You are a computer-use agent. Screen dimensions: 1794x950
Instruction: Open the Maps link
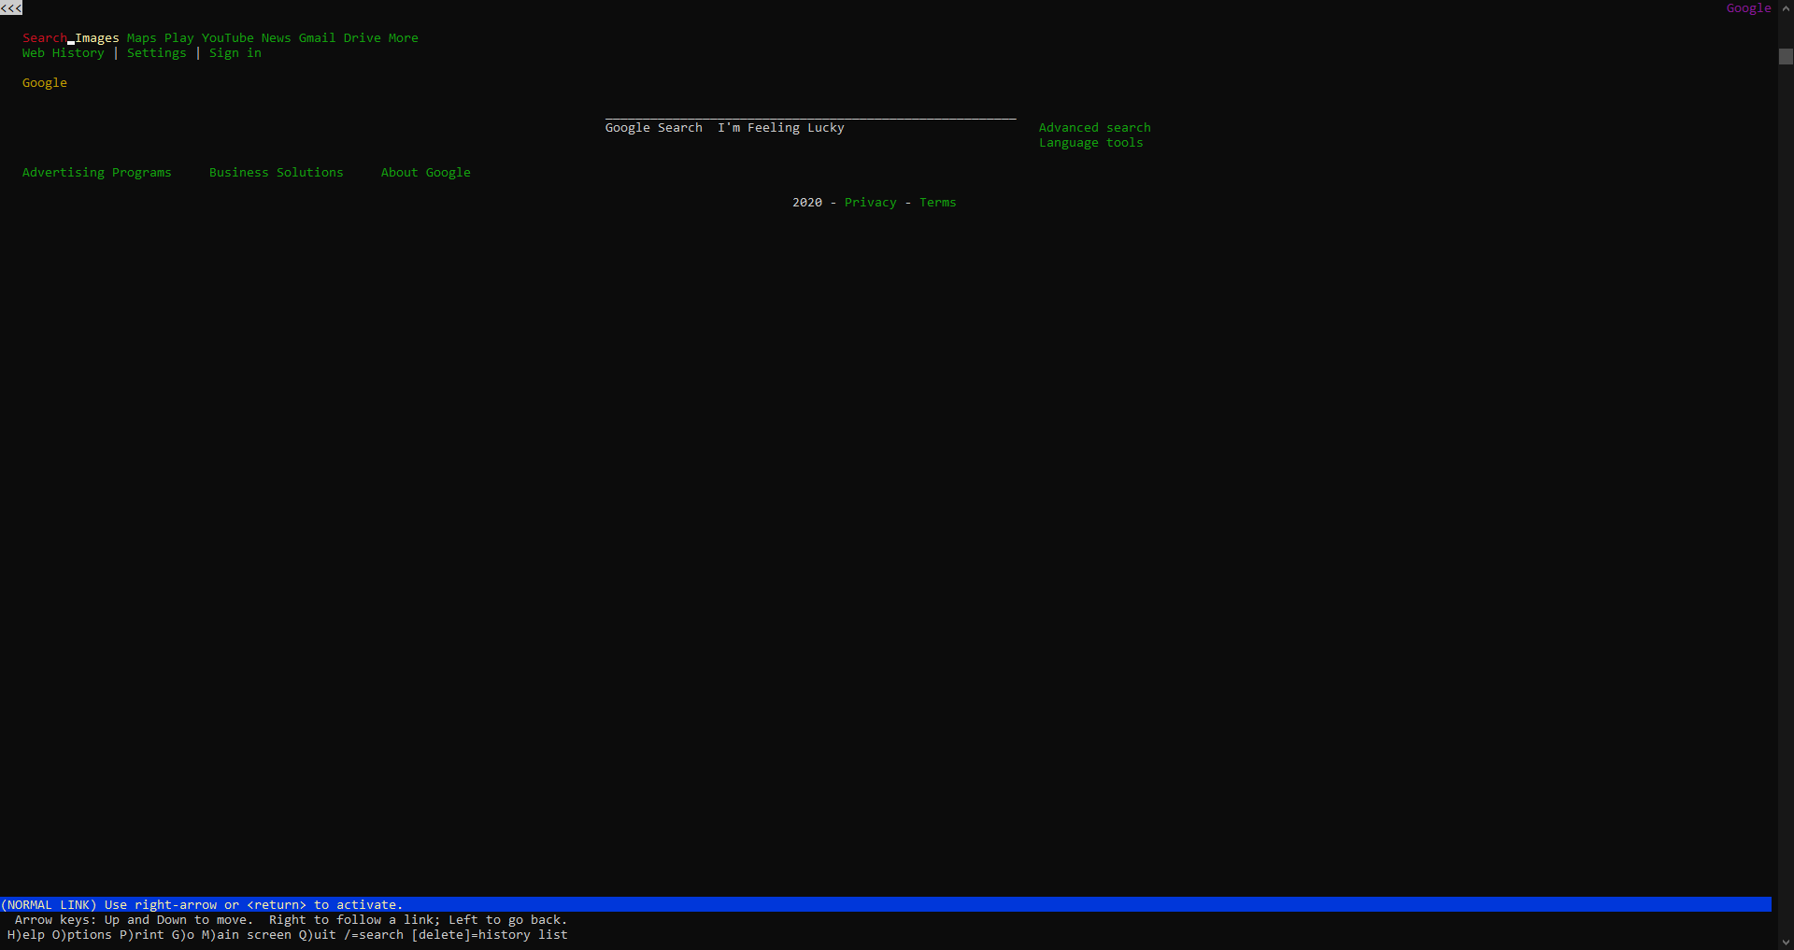142,38
